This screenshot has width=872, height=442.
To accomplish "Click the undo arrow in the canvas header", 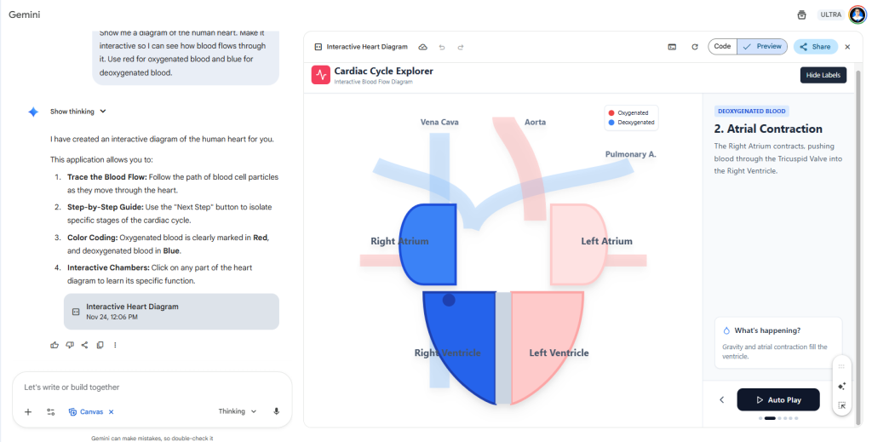I will pyautogui.click(x=442, y=47).
